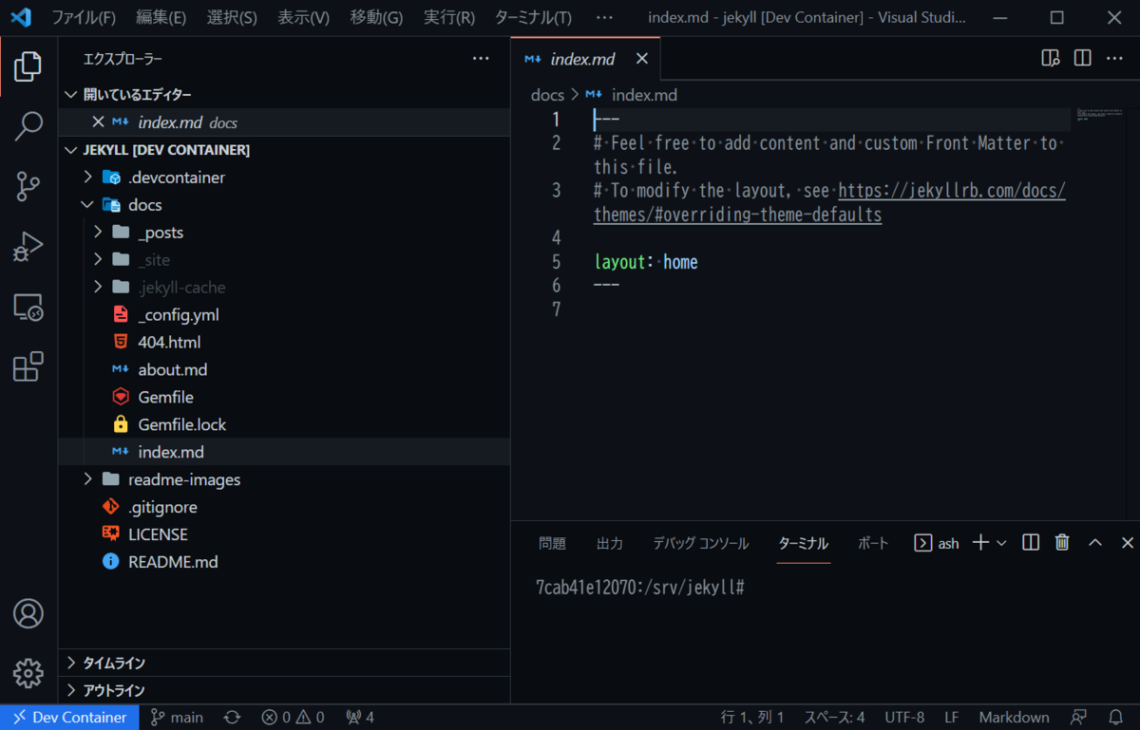The height and width of the screenshot is (730, 1140).
Task: Collapse the JEKYLL [DEV CONTAINER] section
Action: [x=284, y=149]
